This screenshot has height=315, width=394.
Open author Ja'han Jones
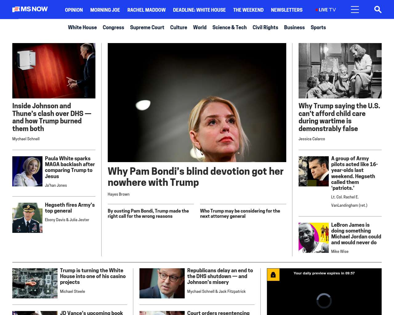pyautogui.click(x=56, y=185)
